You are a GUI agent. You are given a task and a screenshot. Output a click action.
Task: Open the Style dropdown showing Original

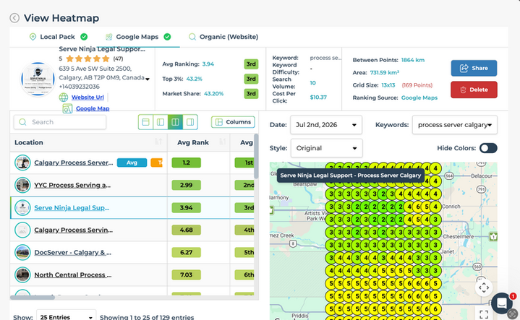point(326,148)
